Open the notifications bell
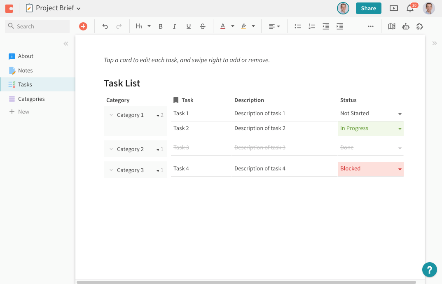Image resolution: width=442 pixels, height=284 pixels. pos(410,8)
